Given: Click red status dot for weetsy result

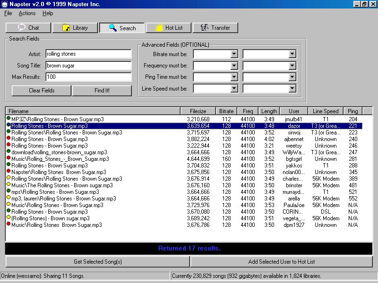Looking at the screenshot, I should pyautogui.click(x=9, y=145).
